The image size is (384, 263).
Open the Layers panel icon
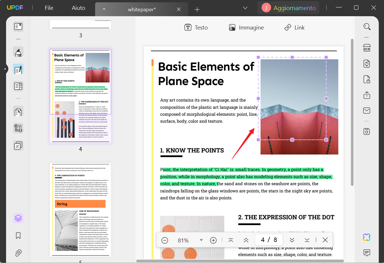(x=18, y=218)
